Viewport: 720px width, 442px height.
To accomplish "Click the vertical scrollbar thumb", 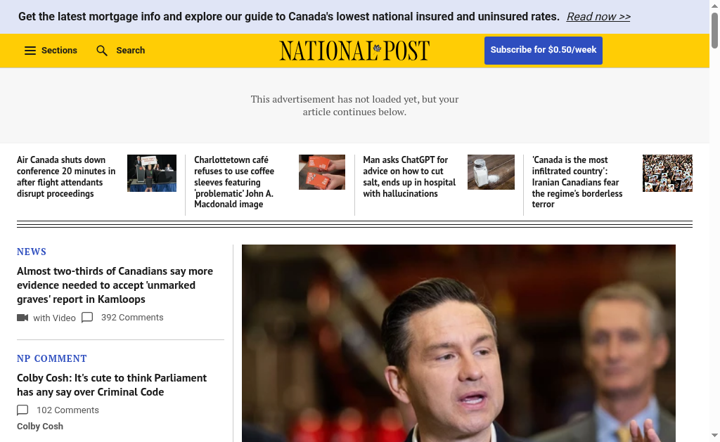I will [714, 30].
